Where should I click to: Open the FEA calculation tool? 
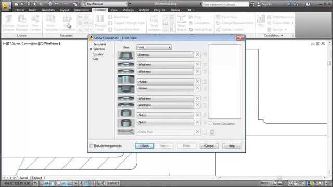[261, 21]
